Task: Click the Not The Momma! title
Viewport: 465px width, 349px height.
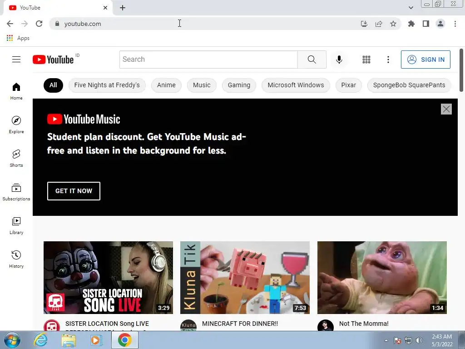Action: pyautogui.click(x=364, y=324)
